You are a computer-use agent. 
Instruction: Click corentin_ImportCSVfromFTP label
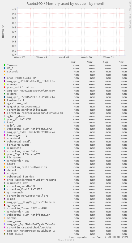coord(27,208)
